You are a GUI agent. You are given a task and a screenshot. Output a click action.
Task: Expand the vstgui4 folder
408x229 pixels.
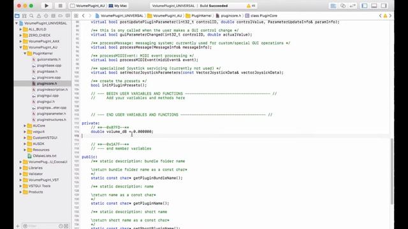pyautogui.click(x=25, y=132)
